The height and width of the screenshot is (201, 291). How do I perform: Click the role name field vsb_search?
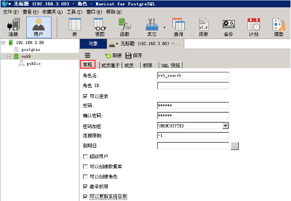point(193,76)
